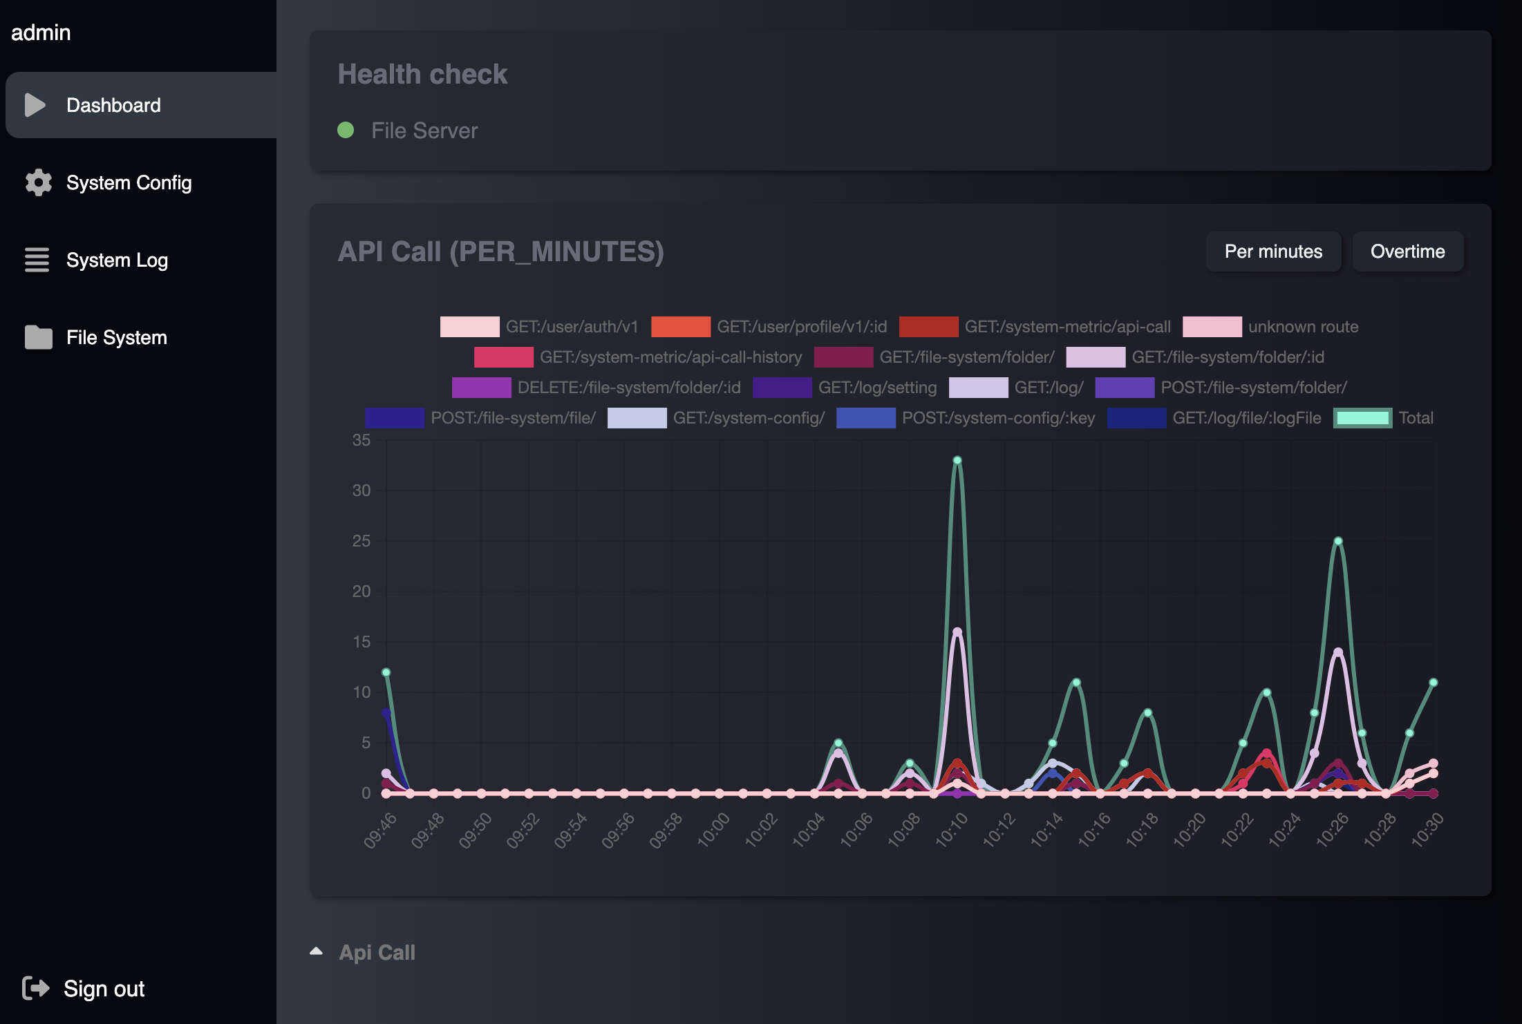Click the Dashboard play icon in sidebar
The width and height of the screenshot is (1522, 1024).
tap(35, 105)
